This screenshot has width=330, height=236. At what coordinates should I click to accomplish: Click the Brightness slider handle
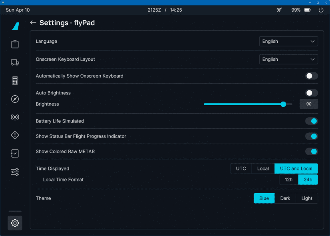coord(283,104)
